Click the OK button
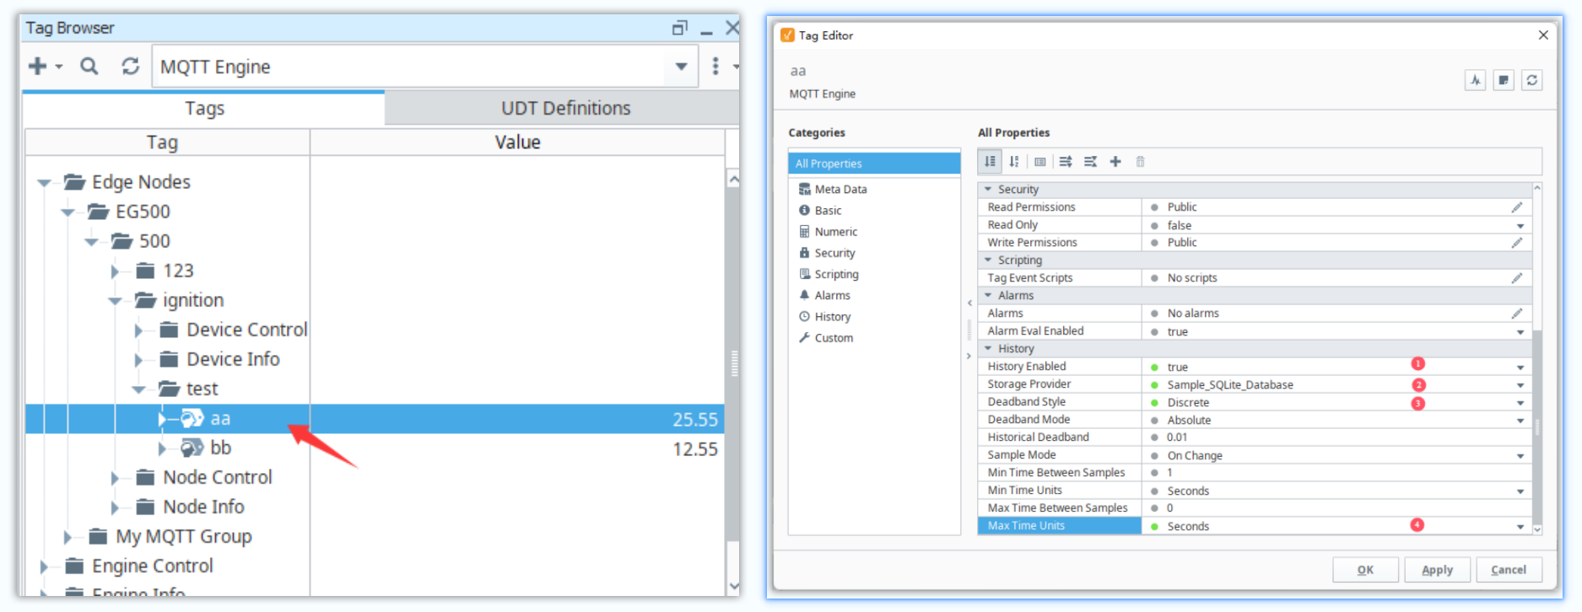Image resolution: width=1582 pixels, height=612 pixels. [1365, 570]
